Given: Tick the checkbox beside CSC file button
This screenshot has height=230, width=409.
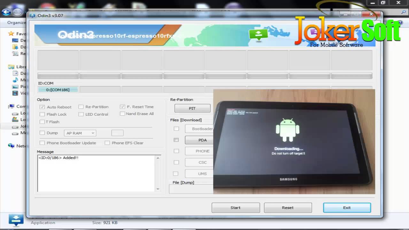Looking at the screenshot, I should coord(176,162).
